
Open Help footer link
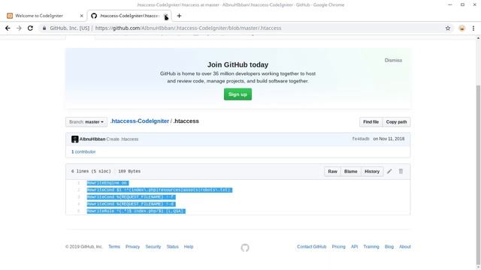click(189, 247)
